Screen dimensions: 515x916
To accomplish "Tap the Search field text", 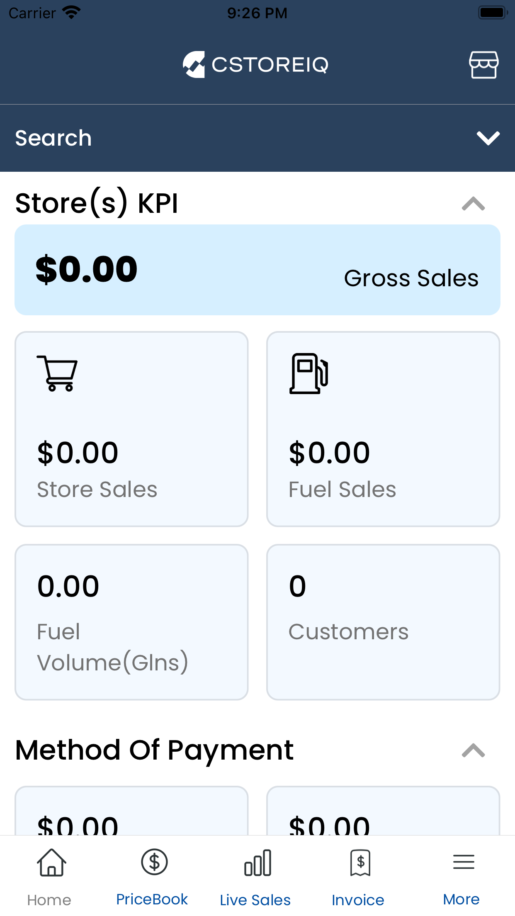I will pyautogui.click(x=53, y=138).
